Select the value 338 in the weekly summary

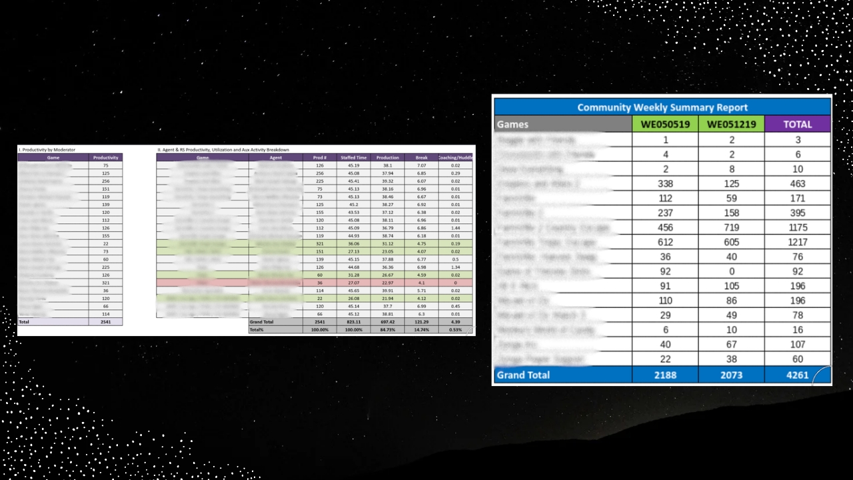click(x=665, y=184)
